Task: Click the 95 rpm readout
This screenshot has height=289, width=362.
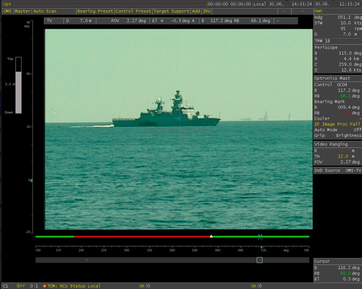Action: tap(351, 28)
